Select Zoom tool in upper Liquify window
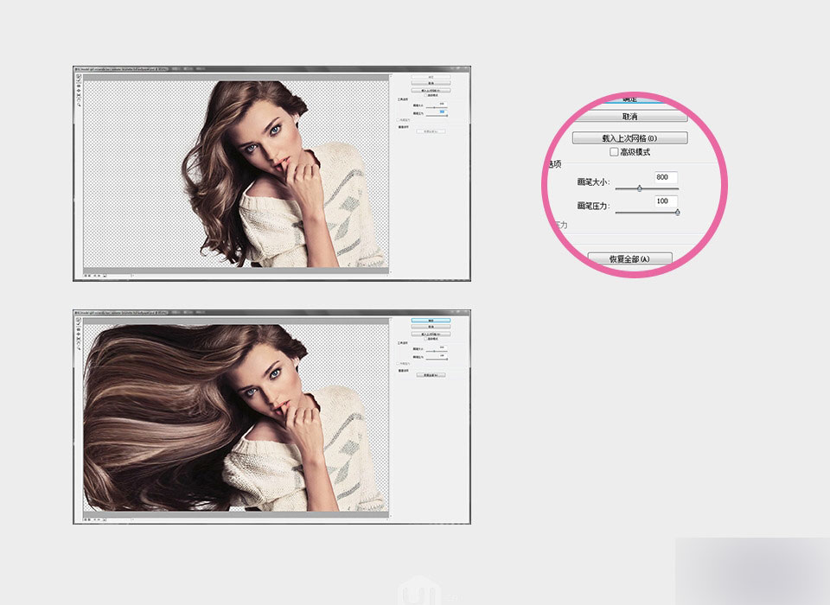 point(79,105)
